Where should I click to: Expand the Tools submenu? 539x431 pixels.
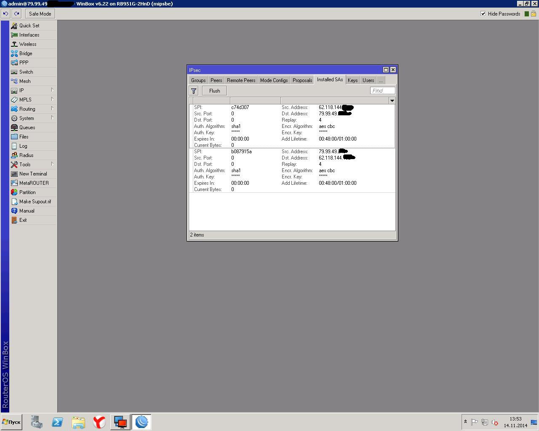(33, 165)
